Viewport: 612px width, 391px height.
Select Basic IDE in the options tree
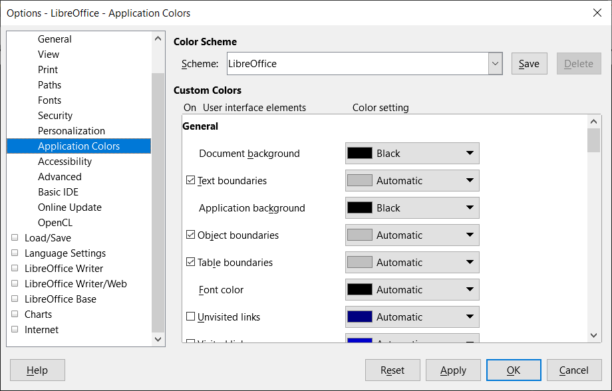tap(58, 192)
